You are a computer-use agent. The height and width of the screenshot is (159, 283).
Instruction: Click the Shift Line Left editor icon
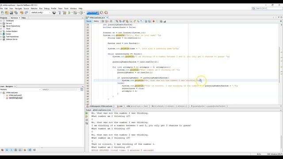tap(146, 21)
